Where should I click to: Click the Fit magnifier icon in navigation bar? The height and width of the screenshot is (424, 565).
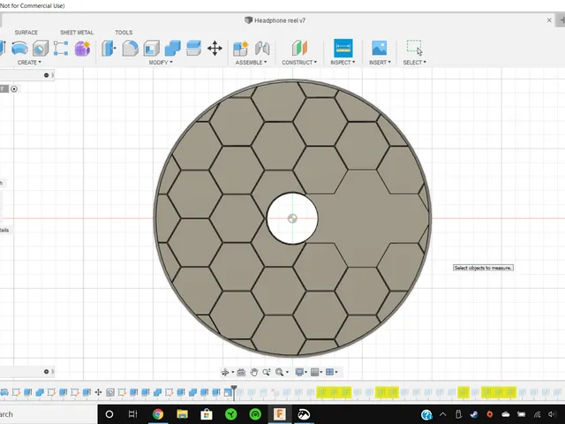tap(279, 372)
